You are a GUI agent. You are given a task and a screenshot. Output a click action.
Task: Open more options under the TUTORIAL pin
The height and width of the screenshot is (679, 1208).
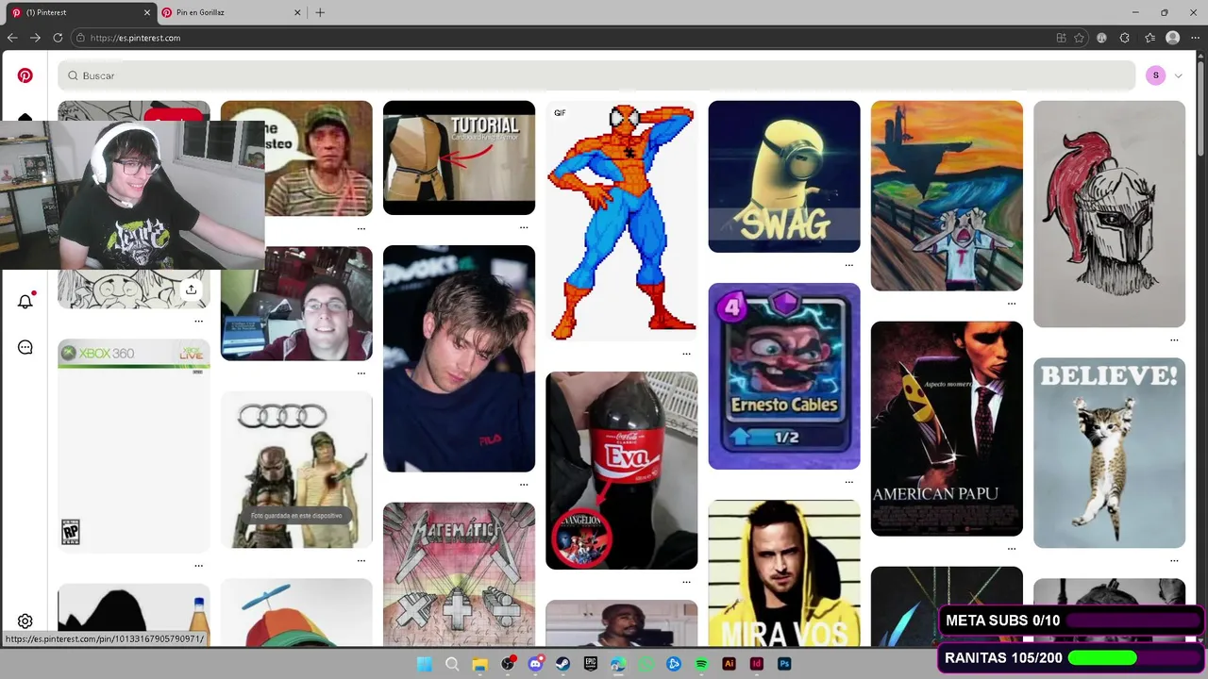(x=524, y=227)
